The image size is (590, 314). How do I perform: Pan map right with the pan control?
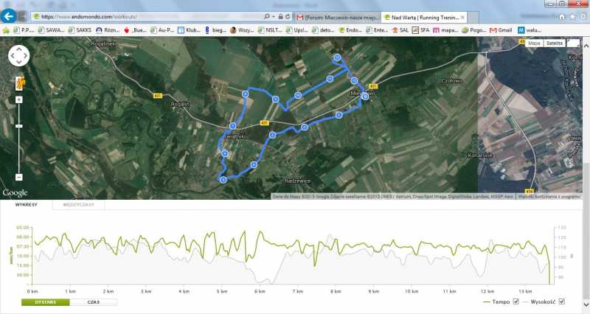(x=26, y=56)
